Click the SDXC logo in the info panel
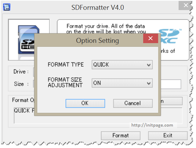 click(x=171, y=36)
